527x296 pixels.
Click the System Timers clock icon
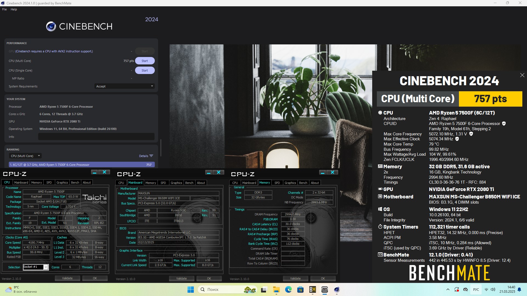tap(380, 227)
